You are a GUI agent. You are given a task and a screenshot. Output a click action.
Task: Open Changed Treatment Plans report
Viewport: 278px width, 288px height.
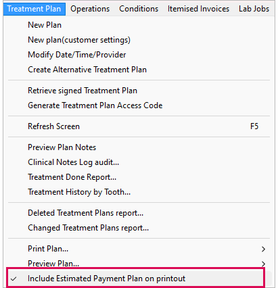tap(139, 228)
